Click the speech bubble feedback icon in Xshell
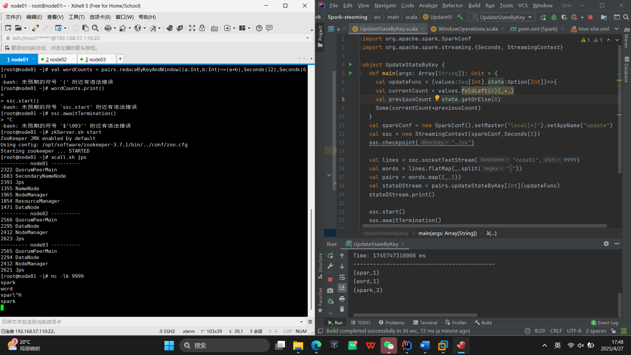Viewport: 631px width, 355px height. [x=269, y=28]
